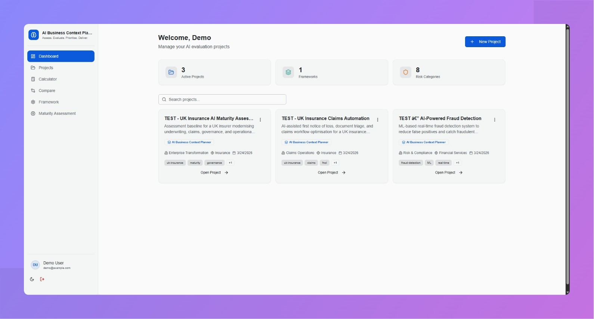This screenshot has width=594, height=319.
Task: Expand +1 tags on AI Maturity card
Action: pyautogui.click(x=231, y=163)
